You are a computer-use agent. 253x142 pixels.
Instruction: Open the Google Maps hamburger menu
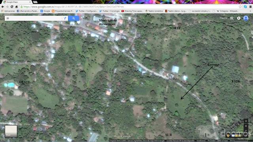[x=8, y=19]
